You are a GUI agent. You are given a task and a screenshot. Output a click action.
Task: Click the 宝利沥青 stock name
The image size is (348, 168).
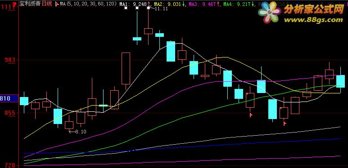point(30,4)
